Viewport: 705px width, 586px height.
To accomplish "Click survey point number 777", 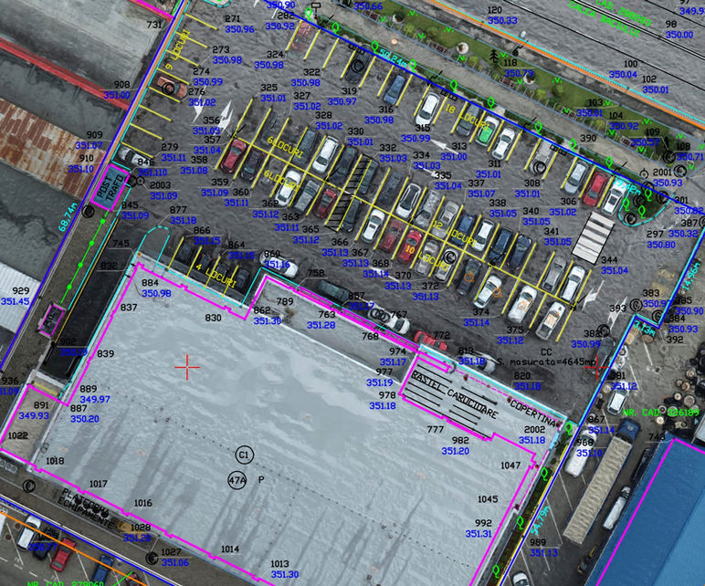I will click(436, 429).
